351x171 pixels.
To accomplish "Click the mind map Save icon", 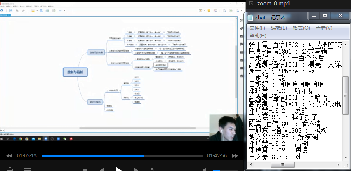I will (11, 11).
